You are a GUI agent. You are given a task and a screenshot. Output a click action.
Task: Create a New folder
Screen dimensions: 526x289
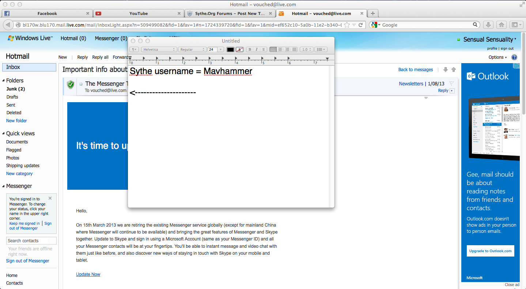[x=16, y=121]
